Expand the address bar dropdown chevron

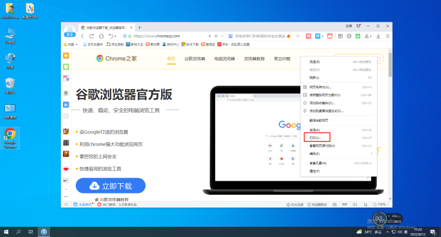click(x=222, y=36)
